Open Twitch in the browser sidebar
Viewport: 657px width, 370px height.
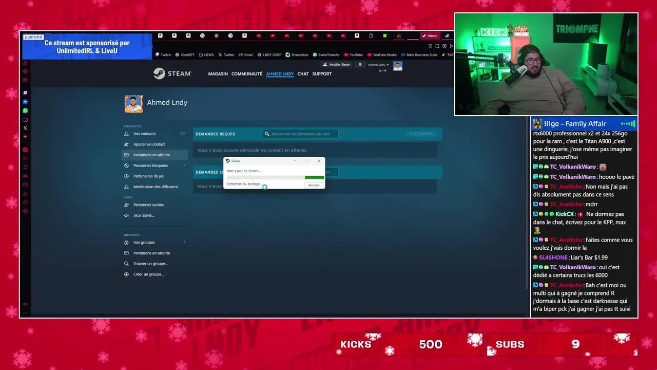pos(25,93)
